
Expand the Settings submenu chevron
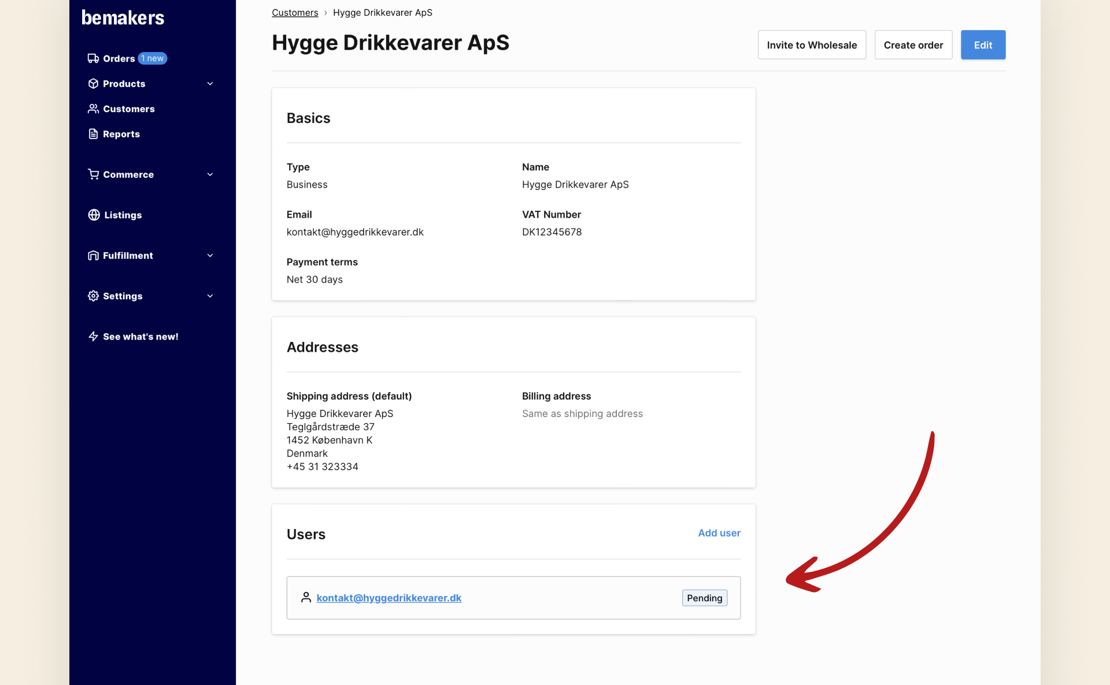[x=210, y=296]
